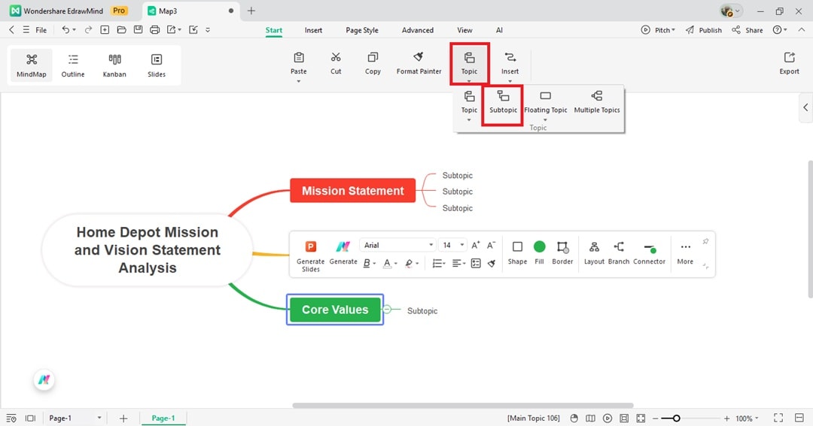Open the font size dropdown showing 14
Image resolution: width=813 pixels, height=426 pixels.
pyautogui.click(x=452, y=246)
